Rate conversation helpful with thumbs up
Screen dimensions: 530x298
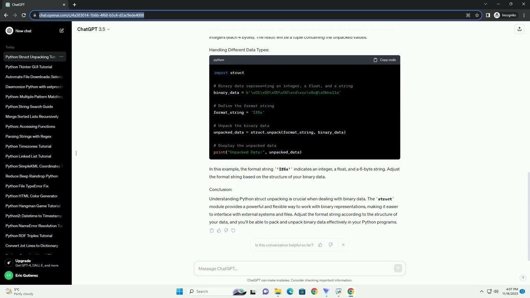[320, 245]
